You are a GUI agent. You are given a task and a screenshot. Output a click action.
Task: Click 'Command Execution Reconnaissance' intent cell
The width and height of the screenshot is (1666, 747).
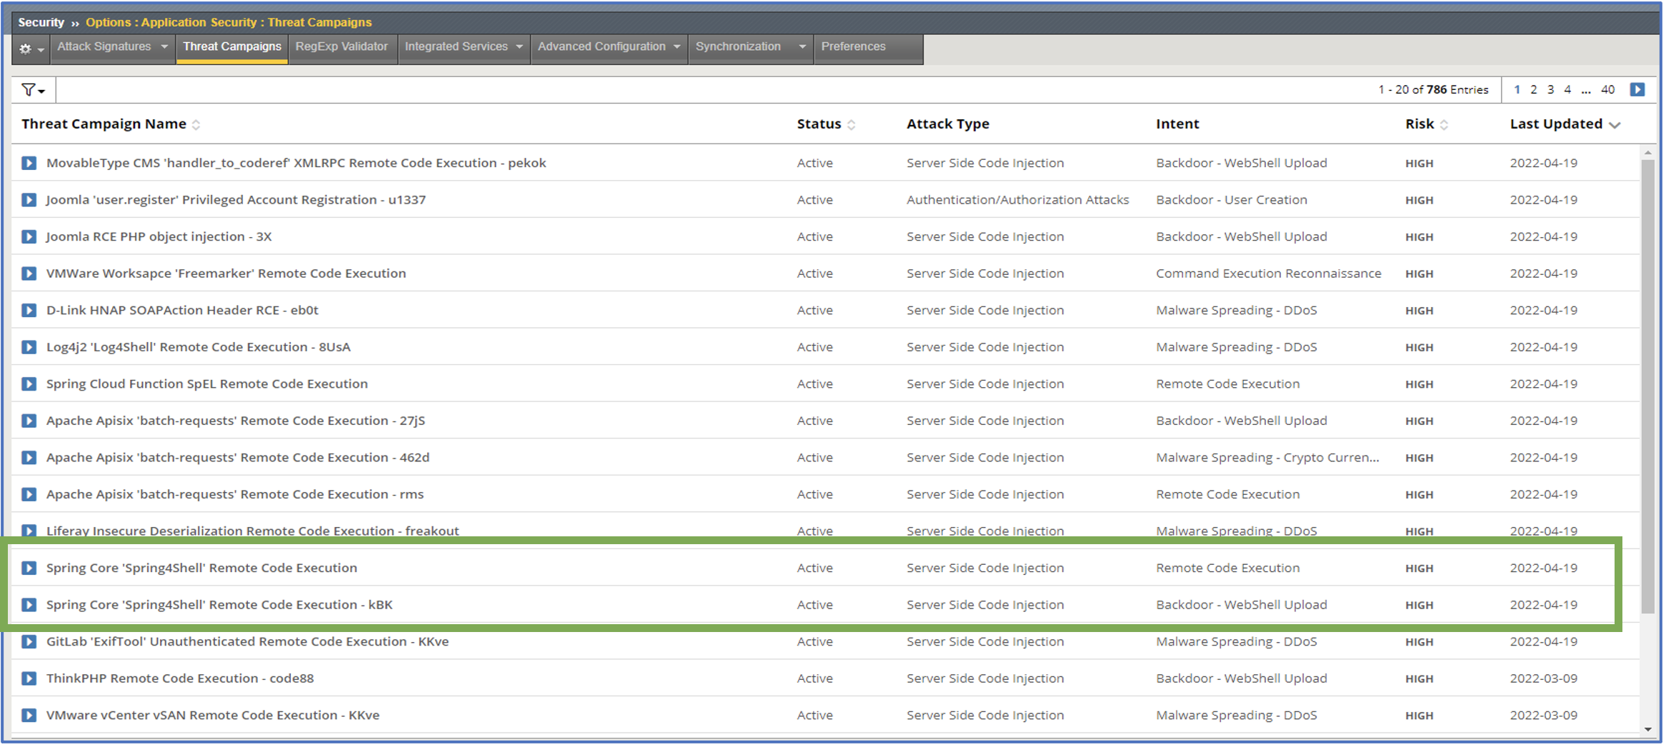pyautogui.click(x=1269, y=274)
